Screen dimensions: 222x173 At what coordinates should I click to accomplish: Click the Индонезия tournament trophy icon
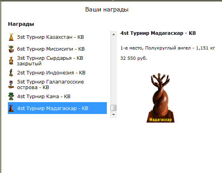click(x=11, y=73)
